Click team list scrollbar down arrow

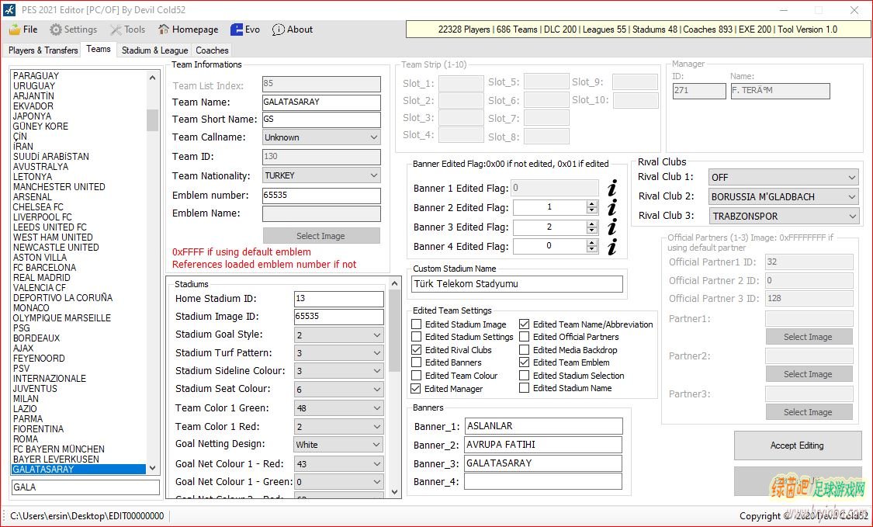click(153, 469)
